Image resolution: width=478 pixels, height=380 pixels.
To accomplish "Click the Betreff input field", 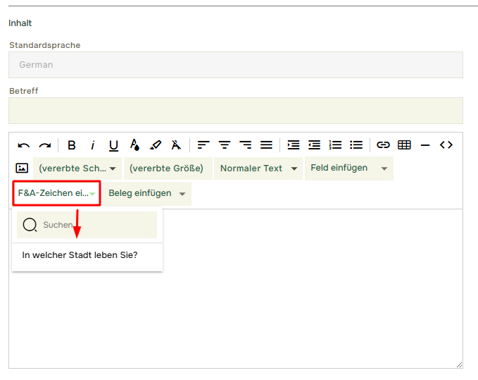I will tap(235, 111).
